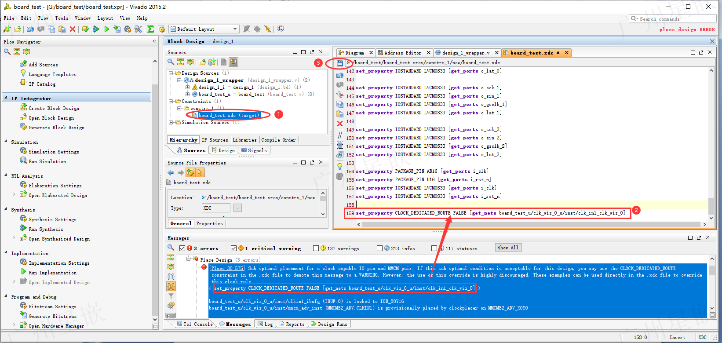The image size is (722, 343).
Task: Delete selection with red X in editor sidebar
Action: (x=340, y=124)
